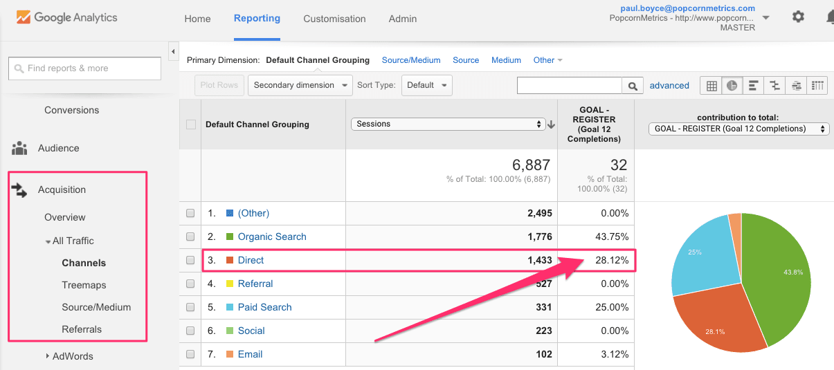Screen dimensions: 834x370
Task: Switch to pie chart percentage view
Action: 732,86
